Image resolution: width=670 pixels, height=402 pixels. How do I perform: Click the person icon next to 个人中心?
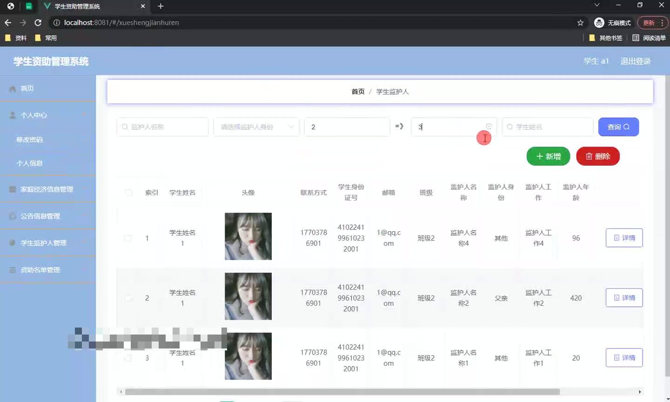coord(12,115)
